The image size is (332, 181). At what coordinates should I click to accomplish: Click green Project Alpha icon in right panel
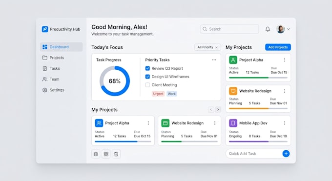coord(233,60)
